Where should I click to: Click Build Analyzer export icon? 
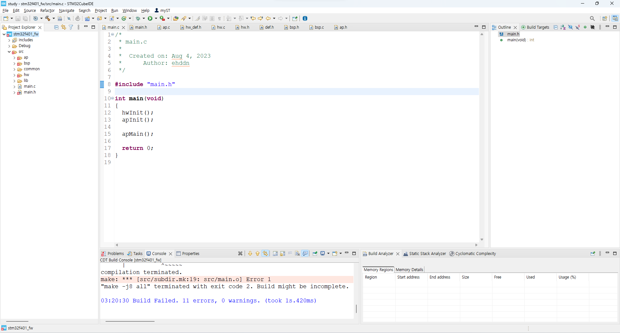pos(593,254)
